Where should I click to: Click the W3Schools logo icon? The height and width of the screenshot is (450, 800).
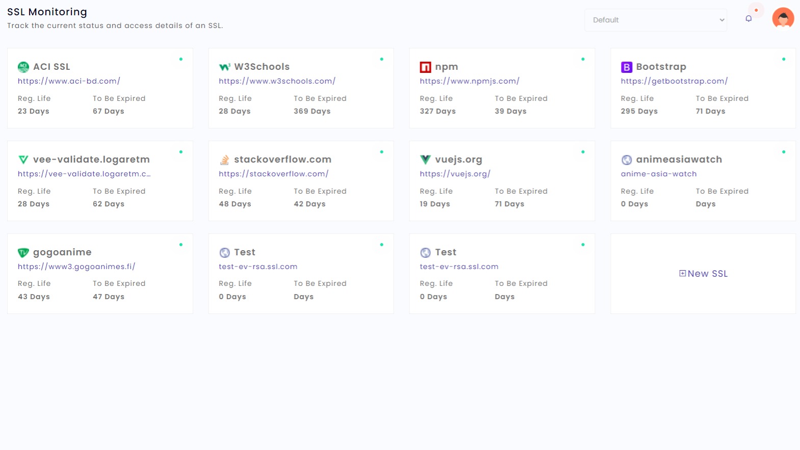coord(224,67)
